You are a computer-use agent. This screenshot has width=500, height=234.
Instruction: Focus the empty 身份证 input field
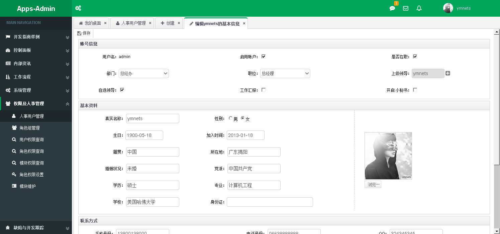[270, 202]
